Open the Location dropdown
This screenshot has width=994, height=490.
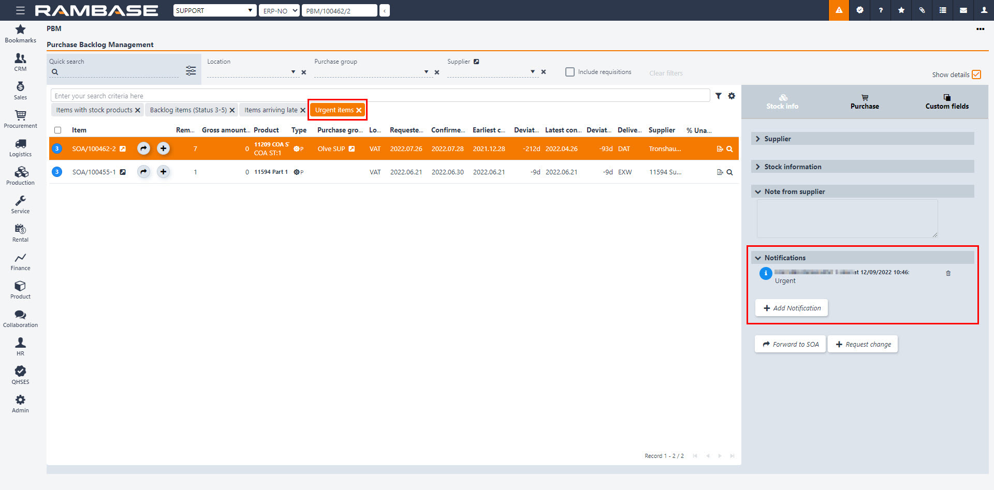(293, 72)
